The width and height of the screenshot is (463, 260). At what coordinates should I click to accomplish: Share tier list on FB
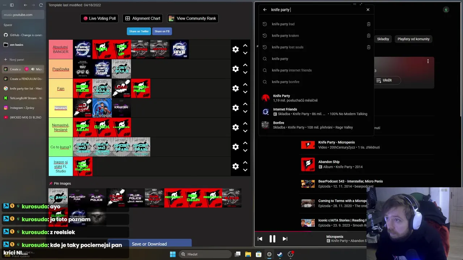[x=162, y=31]
